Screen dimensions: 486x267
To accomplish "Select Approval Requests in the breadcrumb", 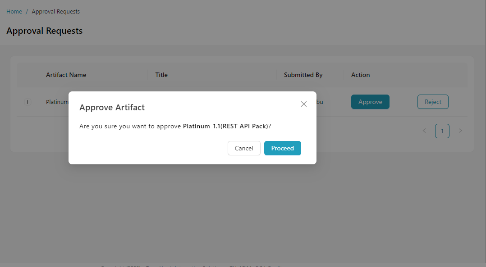I will click(x=55, y=11).
